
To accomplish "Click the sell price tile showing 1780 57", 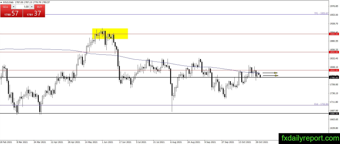I will (11, 13).
